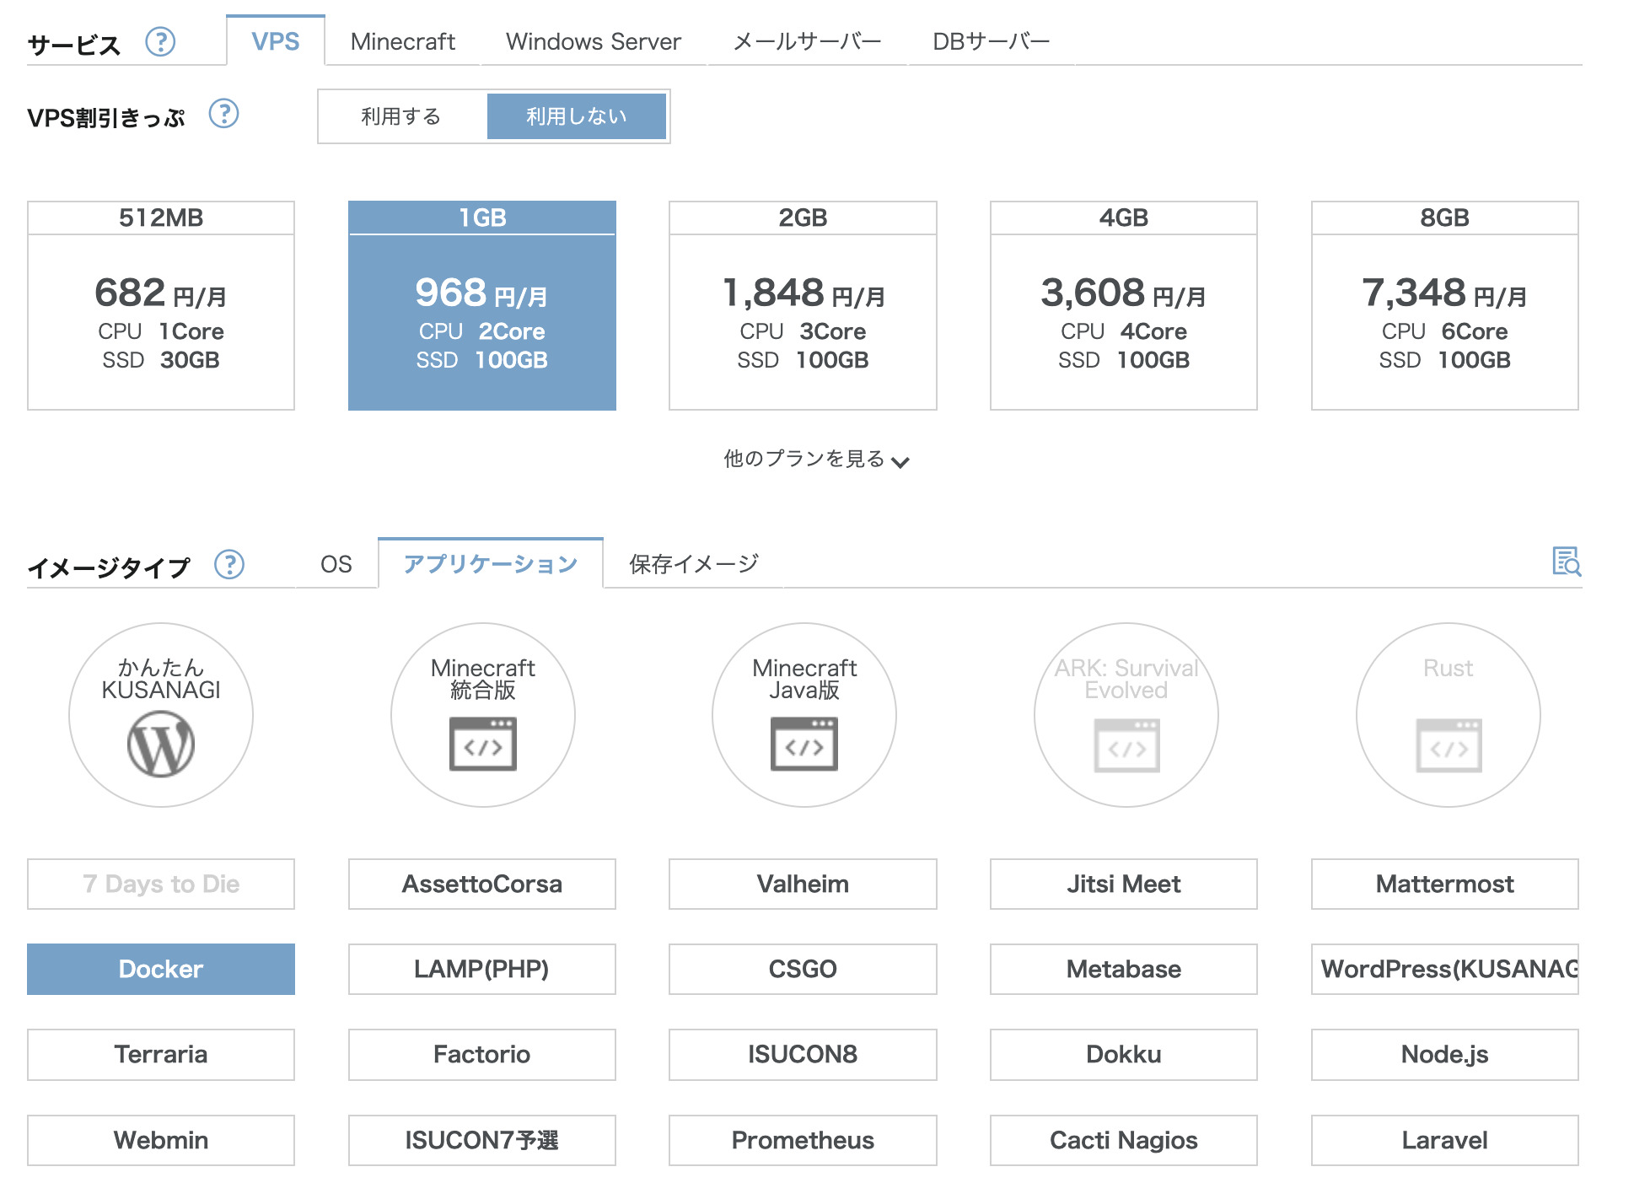Viewport: 1634px width, 1199px height.
Task: Choose the Prometheus application
Action: point(802,1140)
